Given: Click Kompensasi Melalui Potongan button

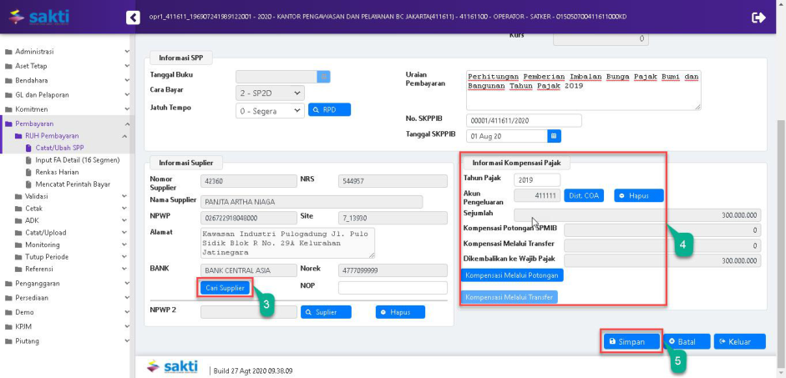Looking at the screenshot, I should [x=513, y=275].
